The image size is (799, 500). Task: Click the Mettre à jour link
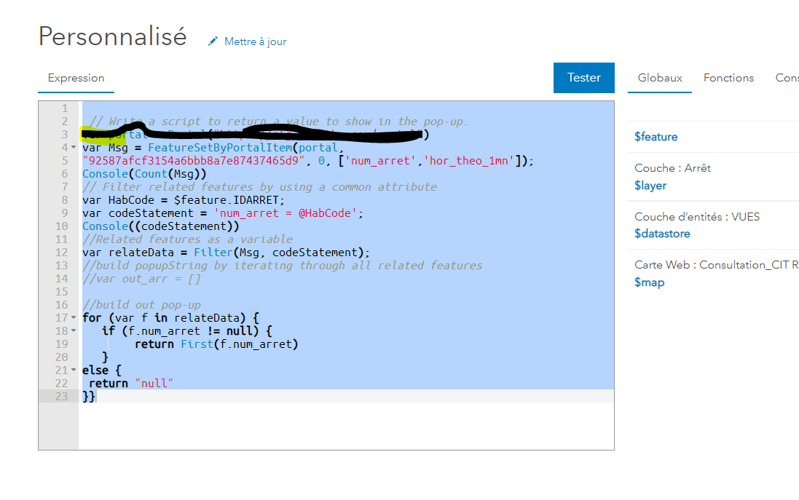click(255, 41)
